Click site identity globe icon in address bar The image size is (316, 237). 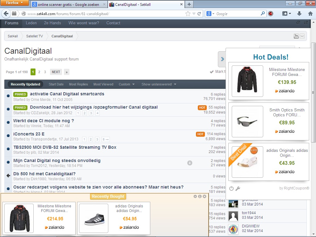[x=24, y=14]
